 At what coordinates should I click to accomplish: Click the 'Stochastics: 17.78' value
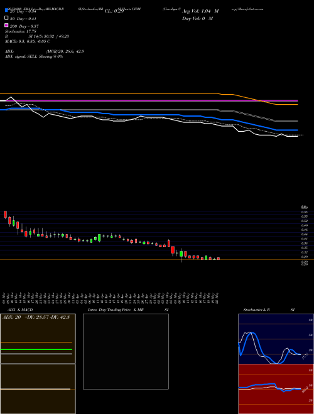pos(20,31)
